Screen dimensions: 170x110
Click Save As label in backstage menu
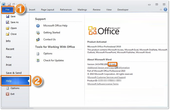point(15,22)
